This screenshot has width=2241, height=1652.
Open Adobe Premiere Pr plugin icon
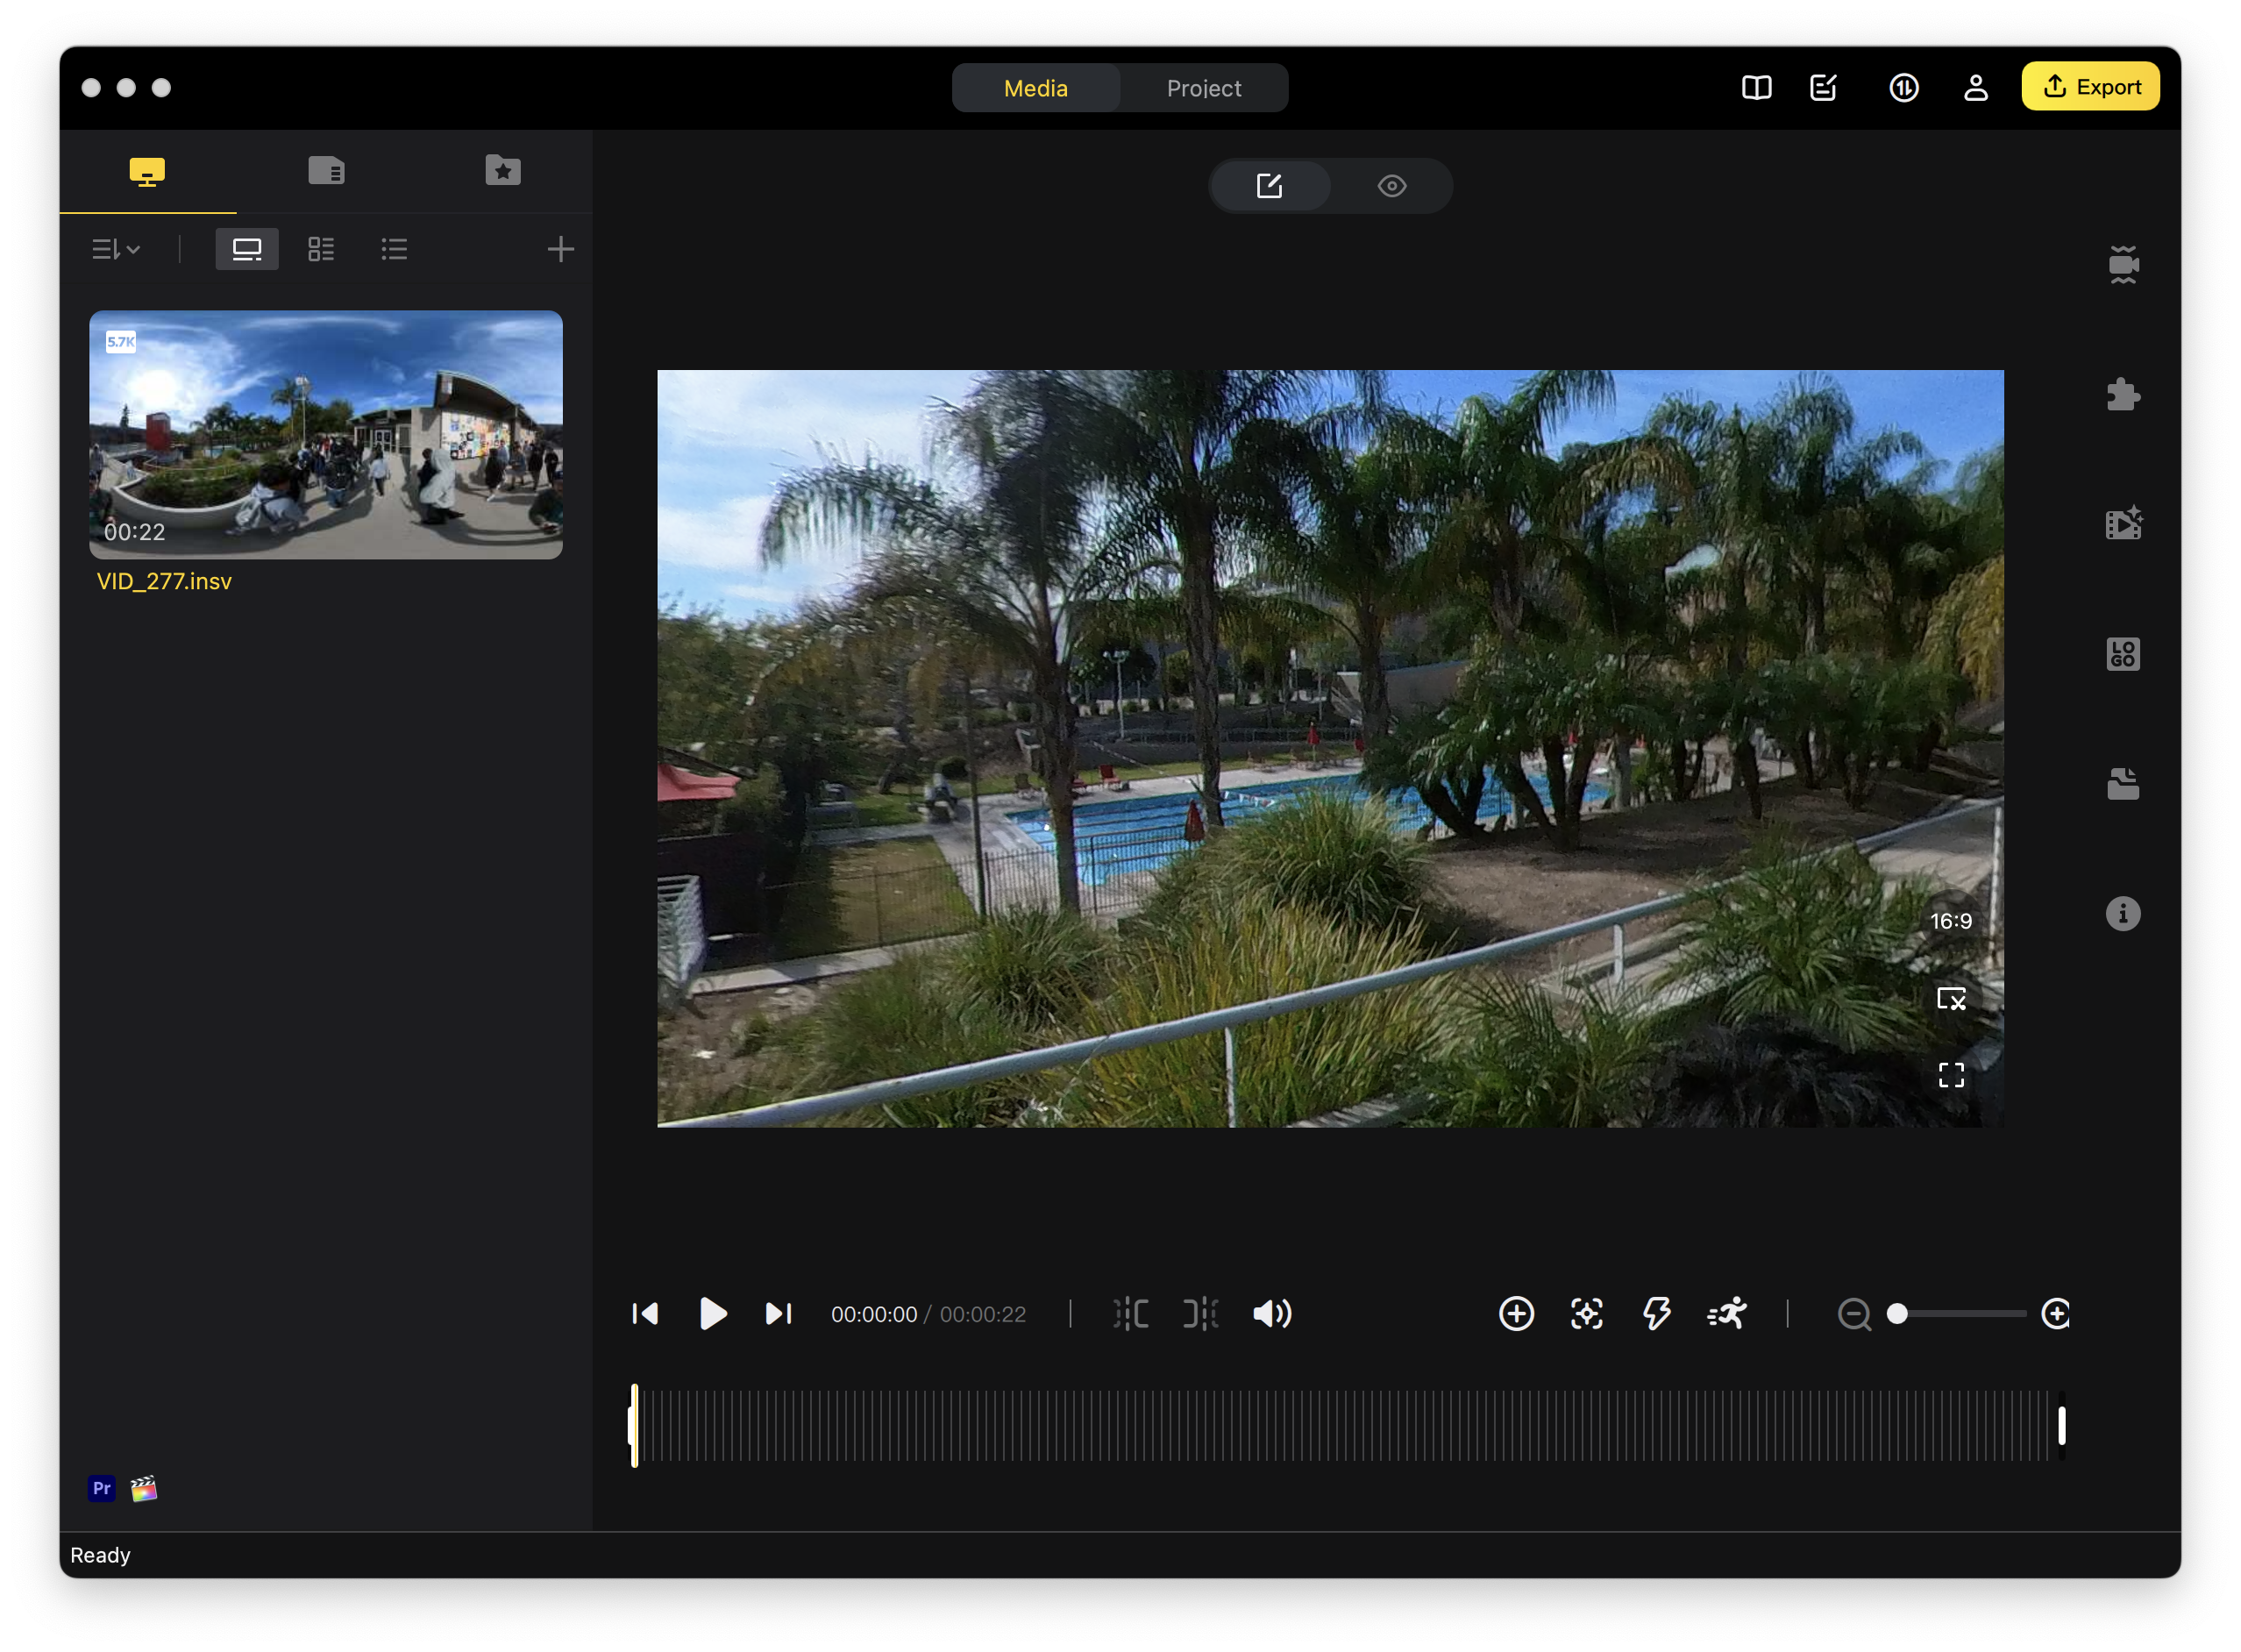coord(102,1488)
